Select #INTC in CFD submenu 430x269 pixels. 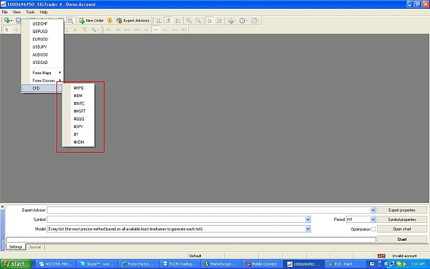pos(78,104)
